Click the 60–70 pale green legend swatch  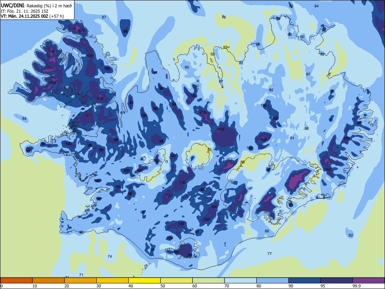(208, 281)
